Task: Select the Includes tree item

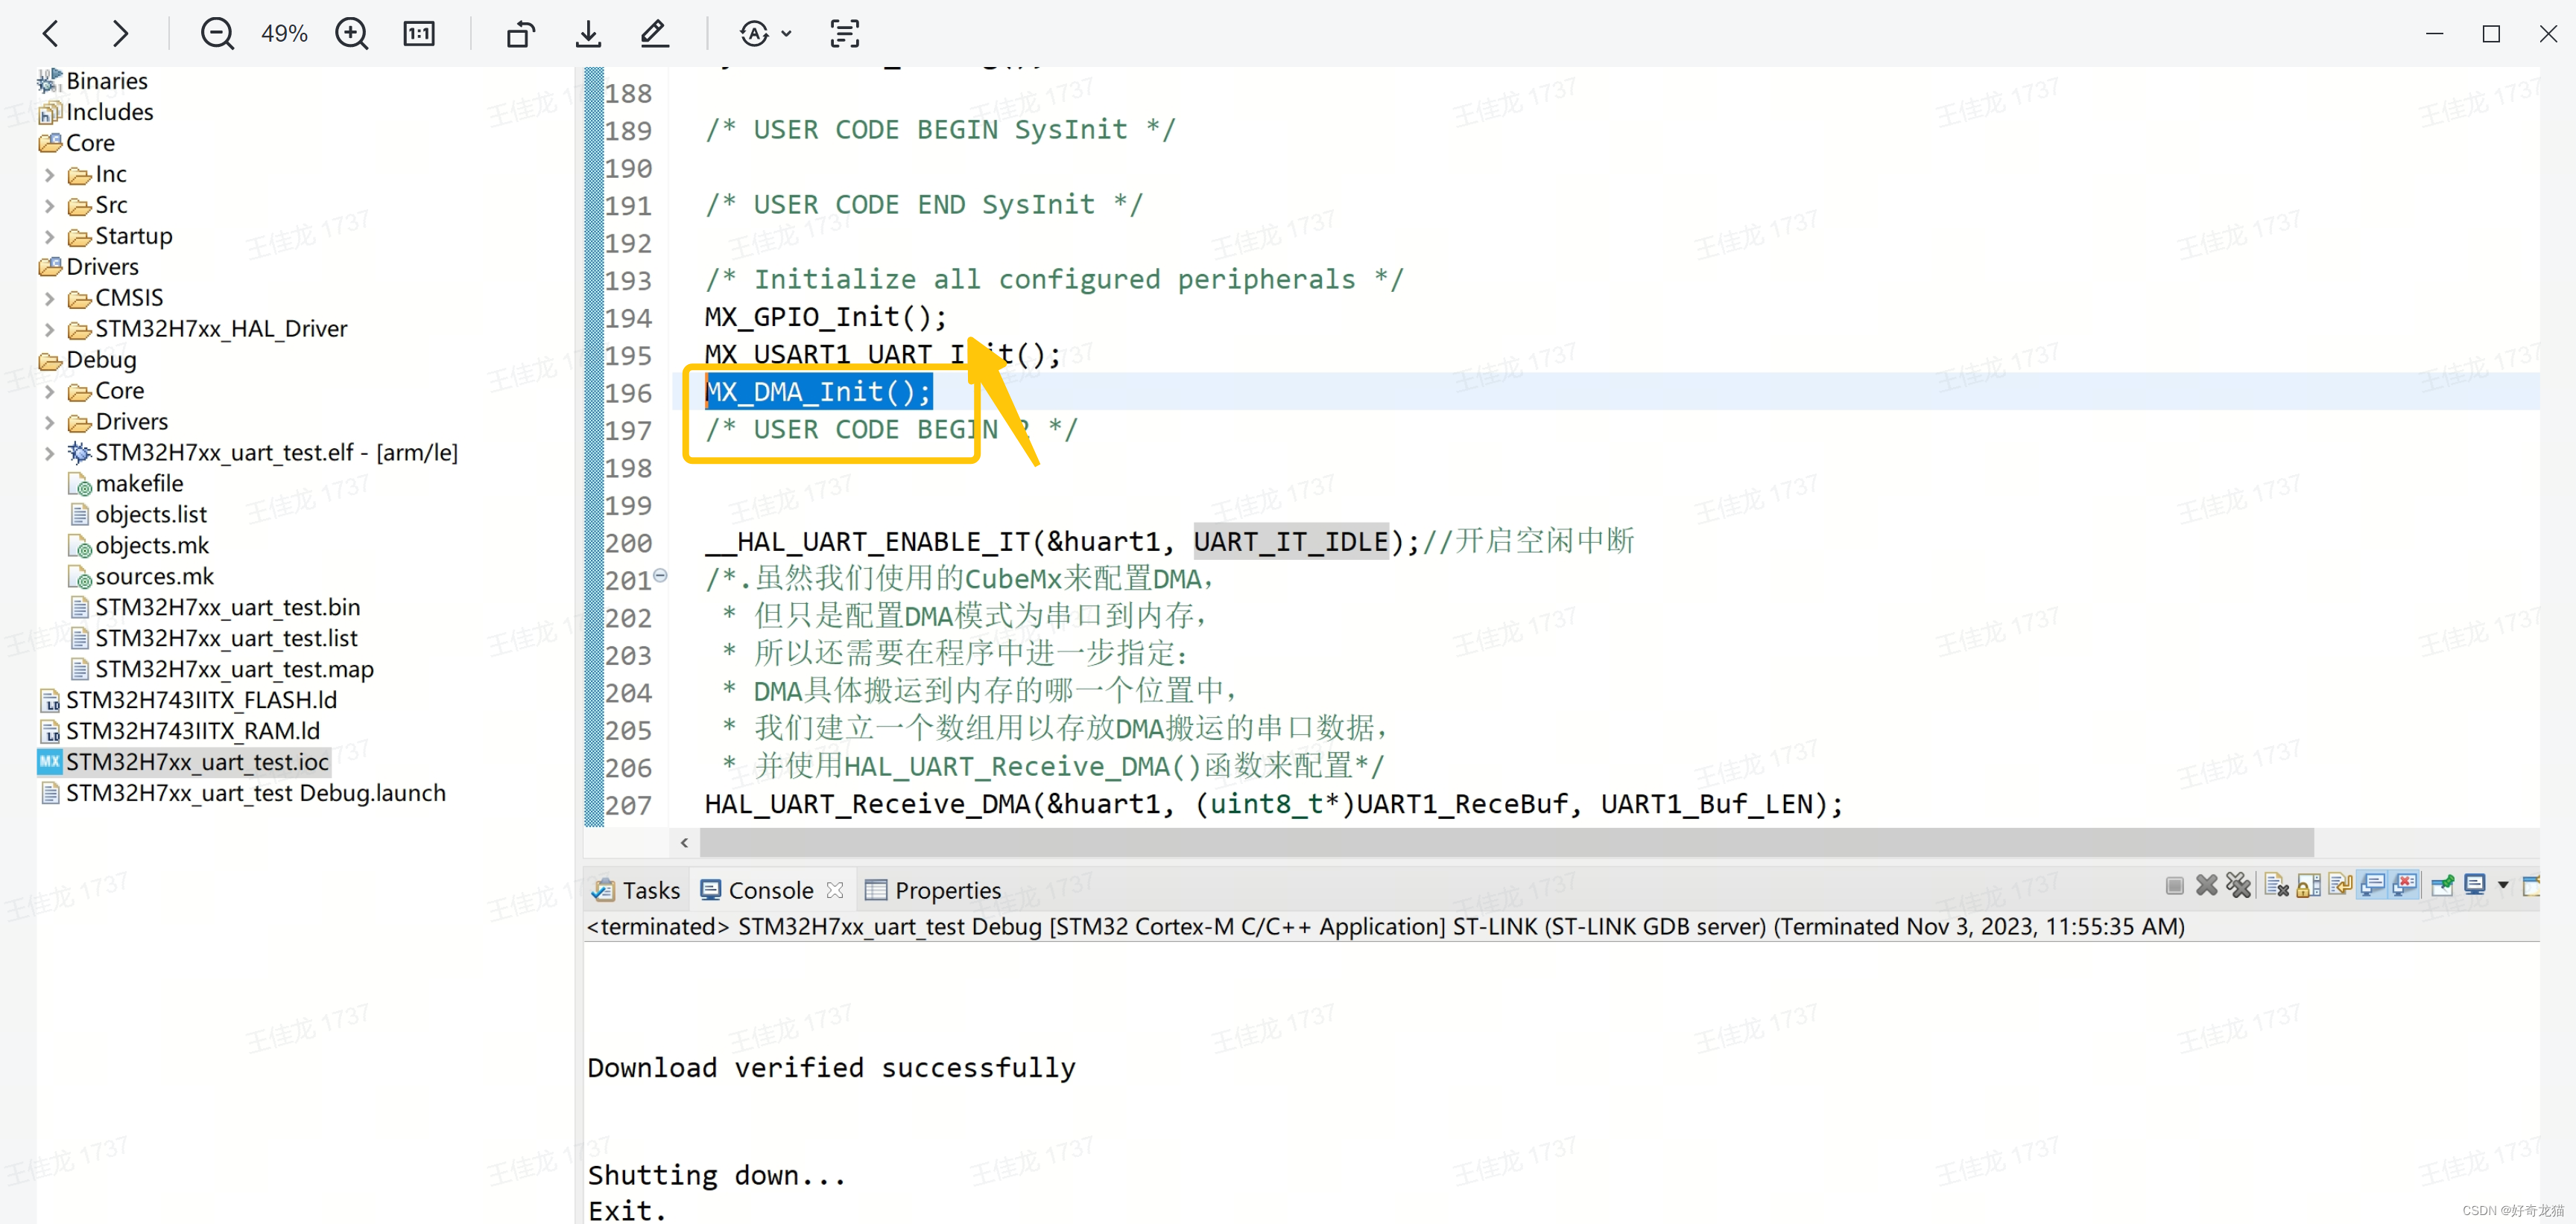Action: (96, 112)
